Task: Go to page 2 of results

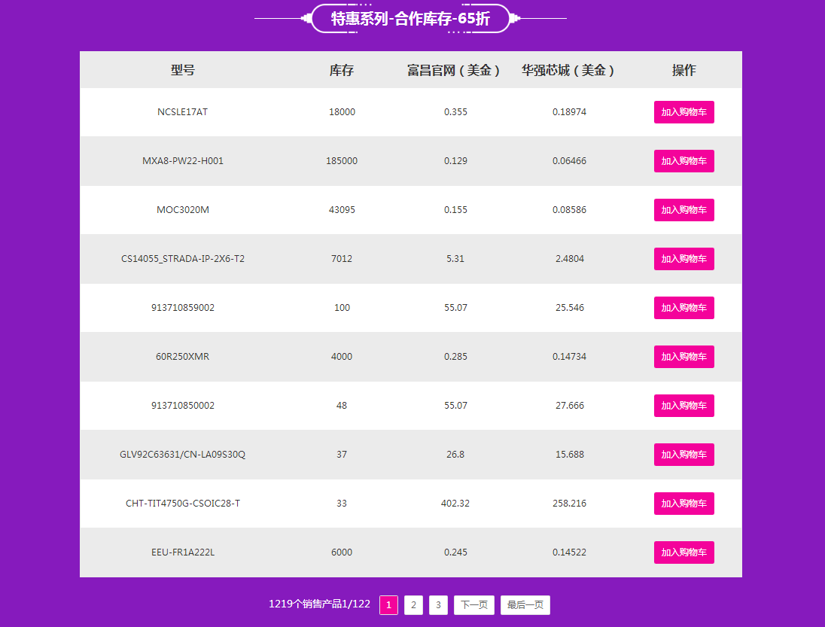Action: coord(413,605)
